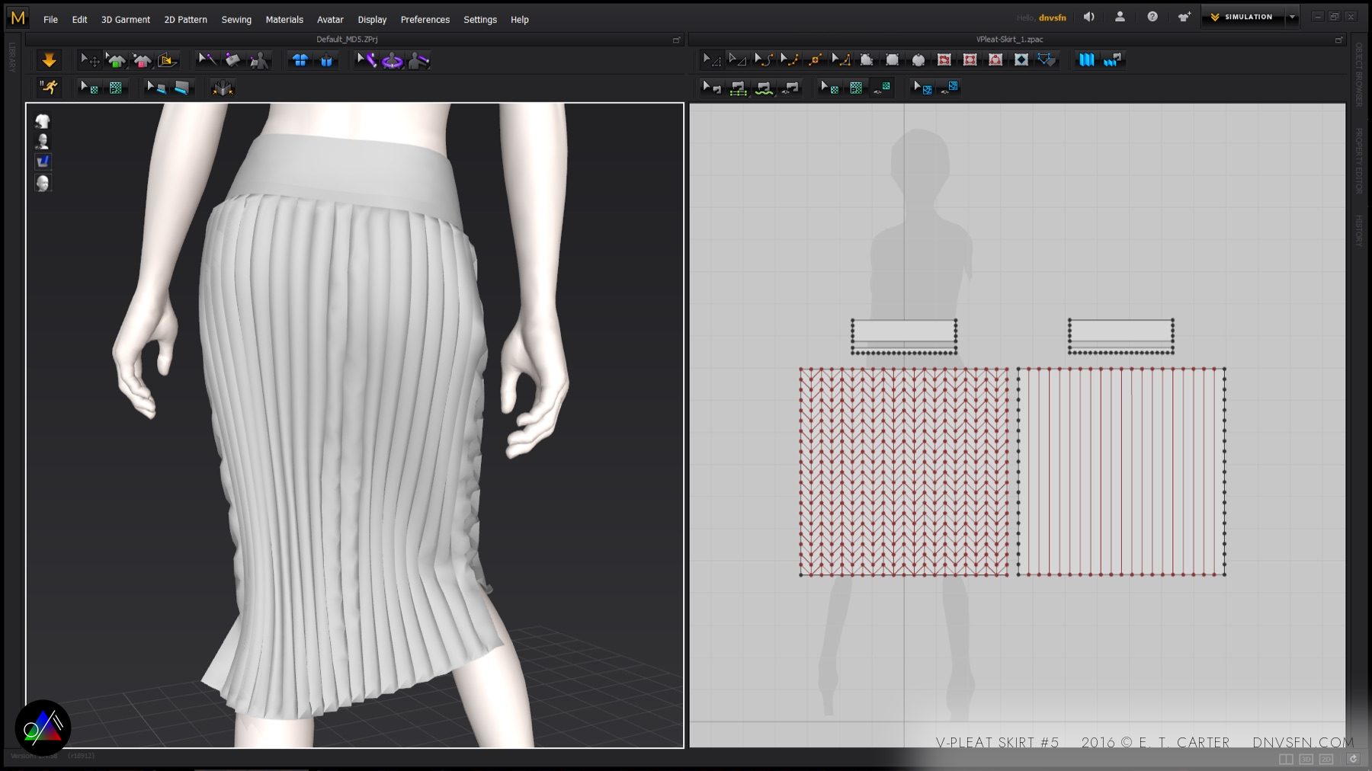Screen dimensions: 1372x771
Task: Select the 2D Transform Pattern tool
Action: pyautogui.click(x=711, y=59)
